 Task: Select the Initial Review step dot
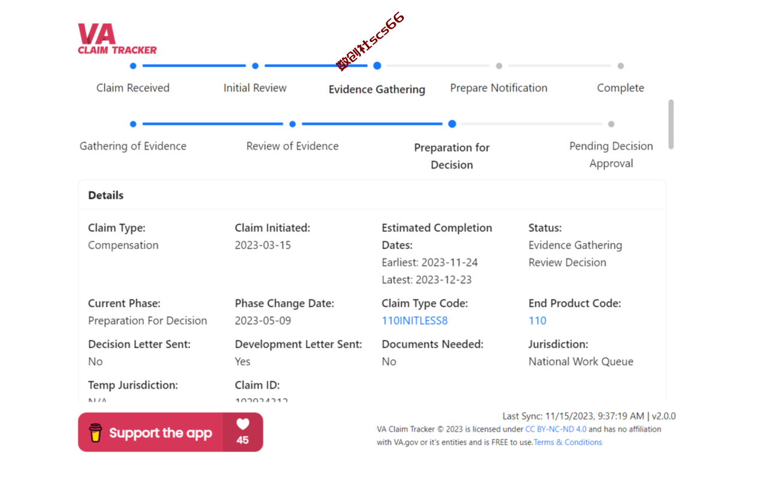pos(255,66)
